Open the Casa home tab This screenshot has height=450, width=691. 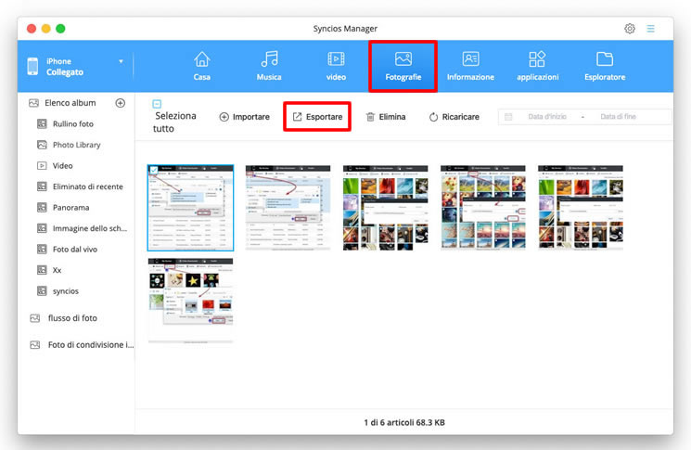pyautogui.click(x=202, y=66)
